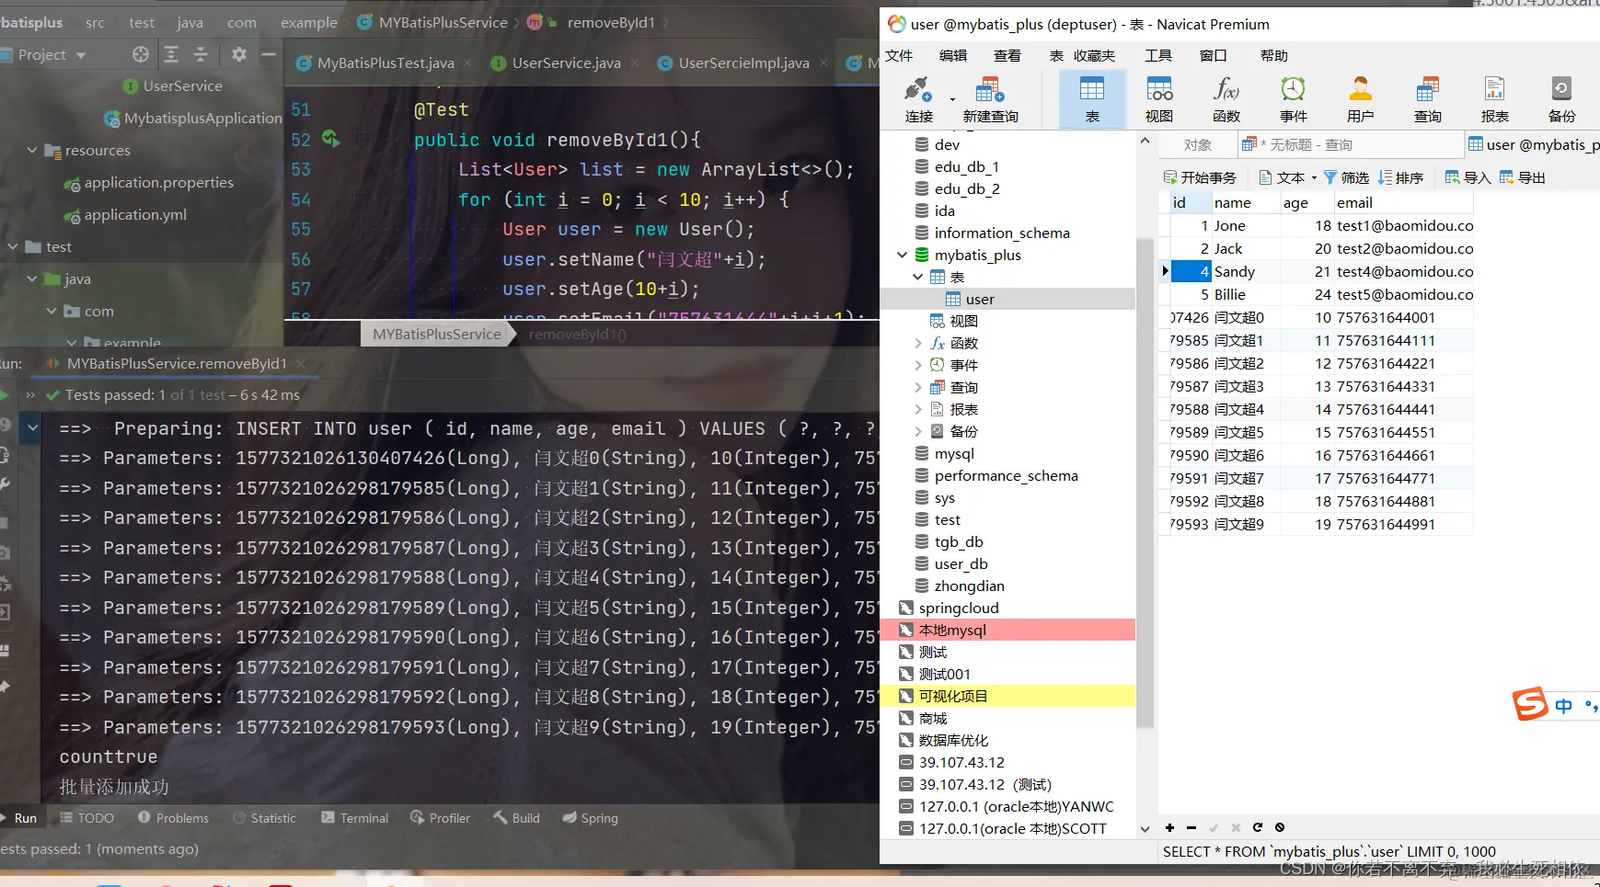Click the 筛选 filter button

[1346, 177]
